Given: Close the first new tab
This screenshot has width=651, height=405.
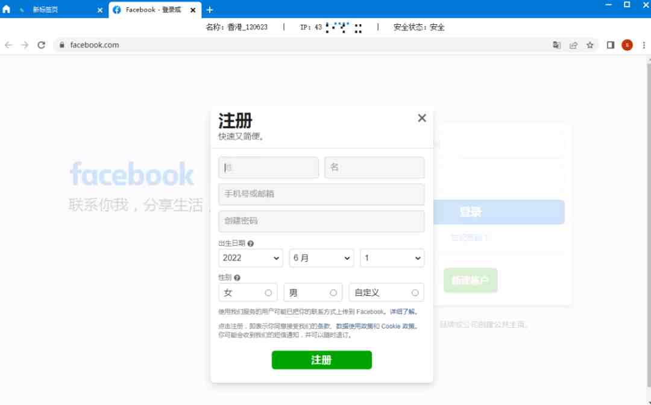Looking at the screenshot, I should (x=99, y=10).
